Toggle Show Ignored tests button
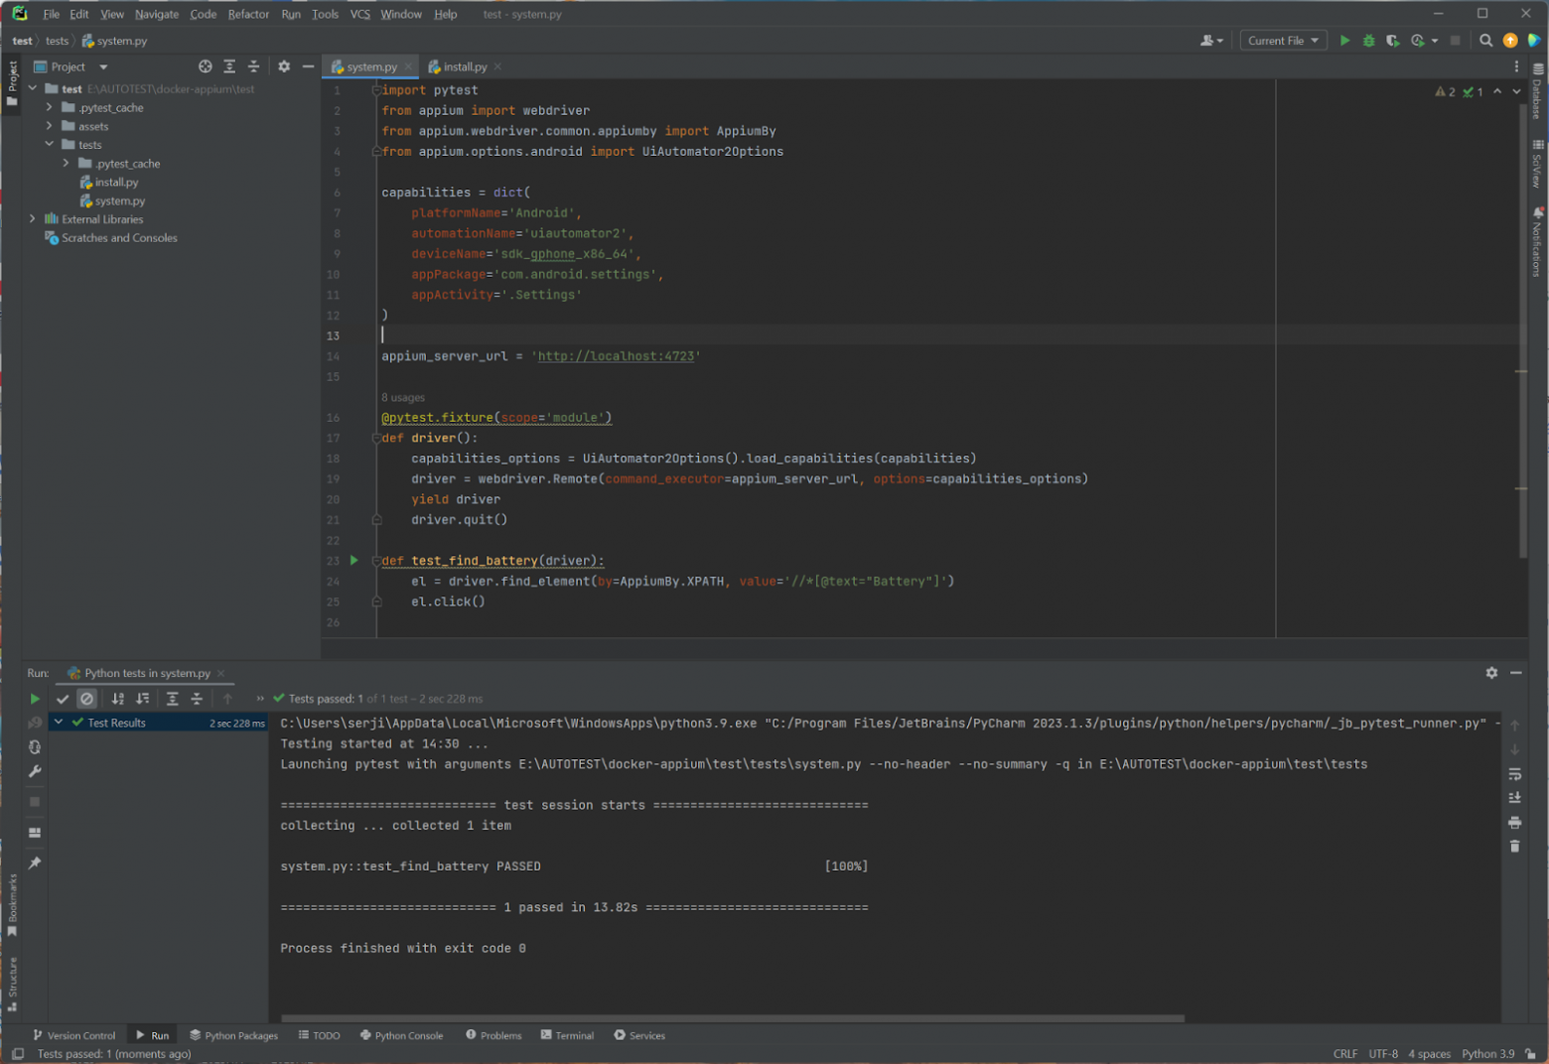 pyautogui.click(x=87, y=699)
